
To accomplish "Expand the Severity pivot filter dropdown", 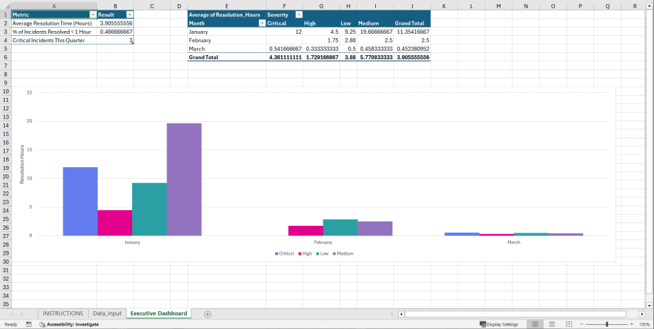I will click(298, 14).
